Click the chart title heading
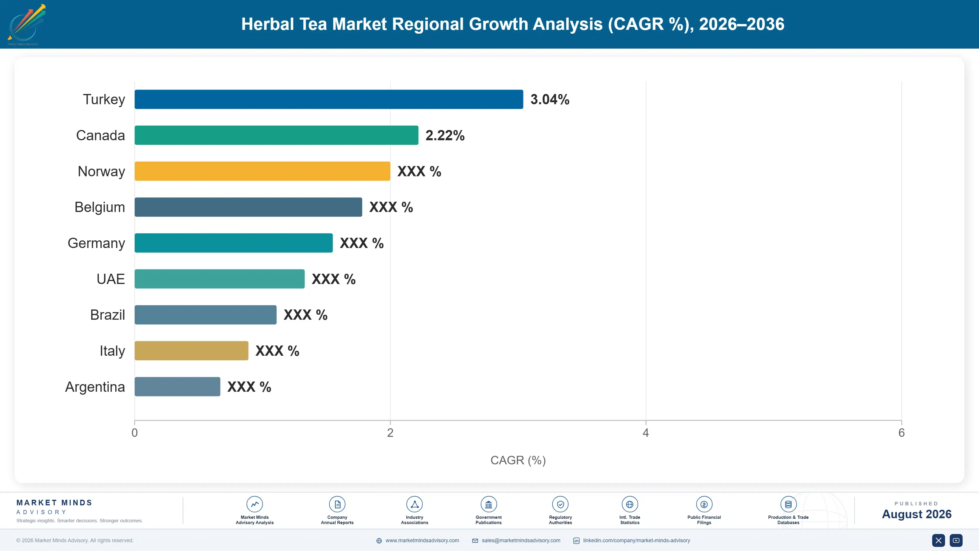 513,24
